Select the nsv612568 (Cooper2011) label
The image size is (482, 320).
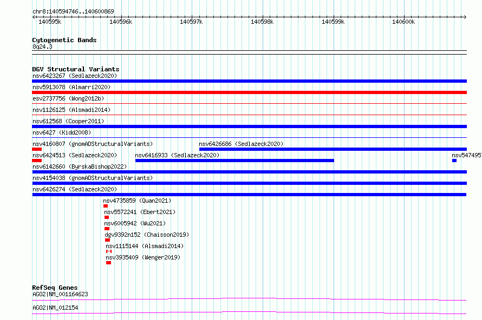click(x=68, y=121)
